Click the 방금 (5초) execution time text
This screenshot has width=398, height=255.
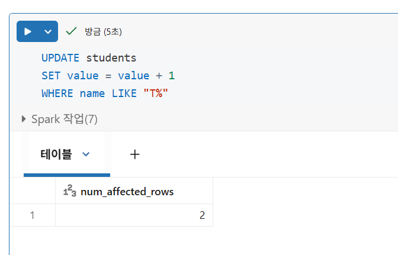103,31
